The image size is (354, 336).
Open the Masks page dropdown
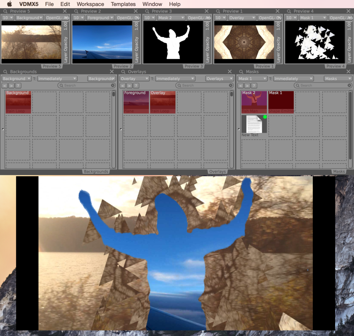click(338, 79)
